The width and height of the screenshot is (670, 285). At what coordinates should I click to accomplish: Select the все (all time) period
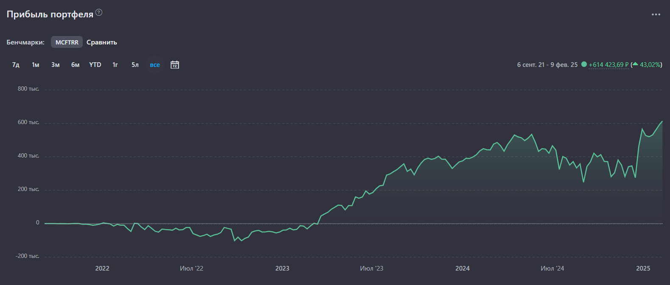click(x=155, y=65)
